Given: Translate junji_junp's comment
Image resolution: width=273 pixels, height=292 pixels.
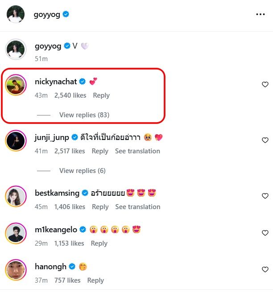Looking at the screenshot, I should click(137, 151).
